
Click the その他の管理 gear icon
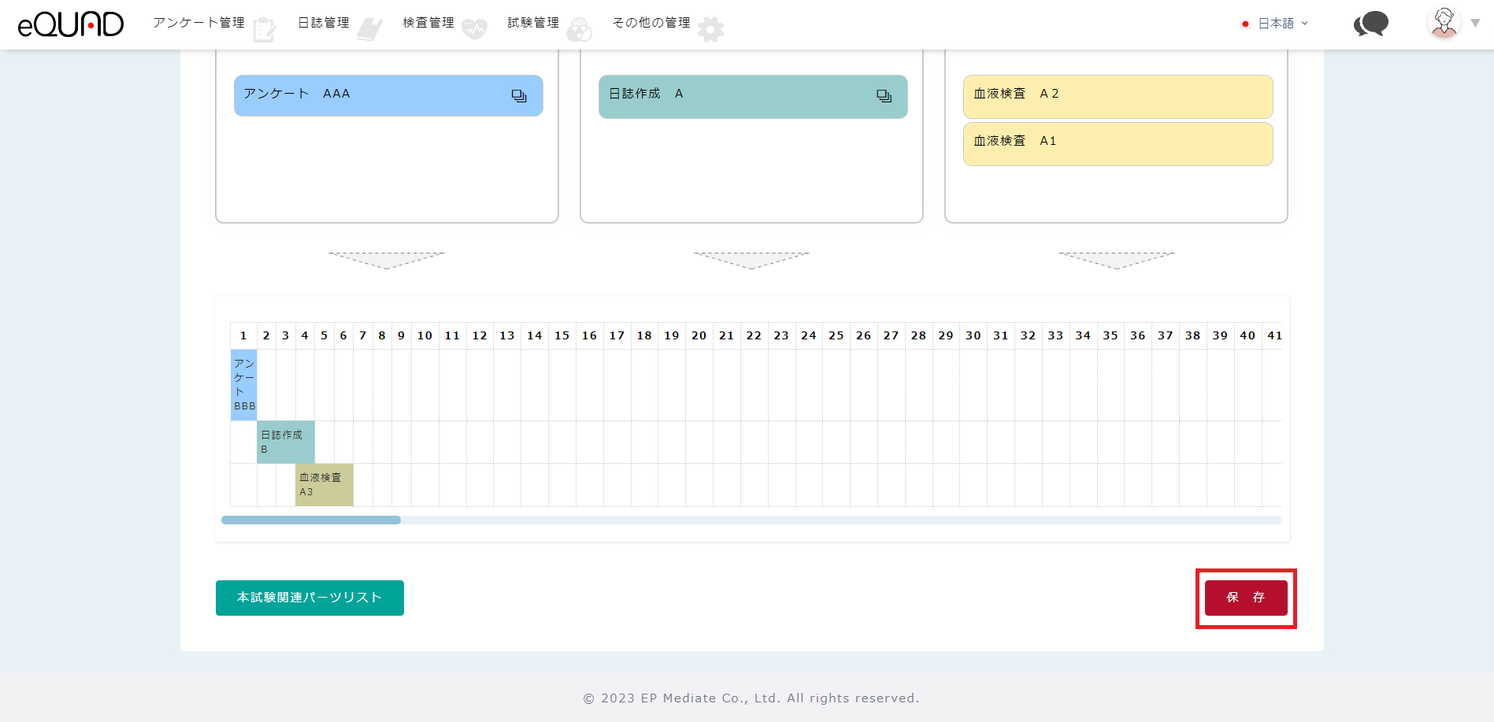710,30
